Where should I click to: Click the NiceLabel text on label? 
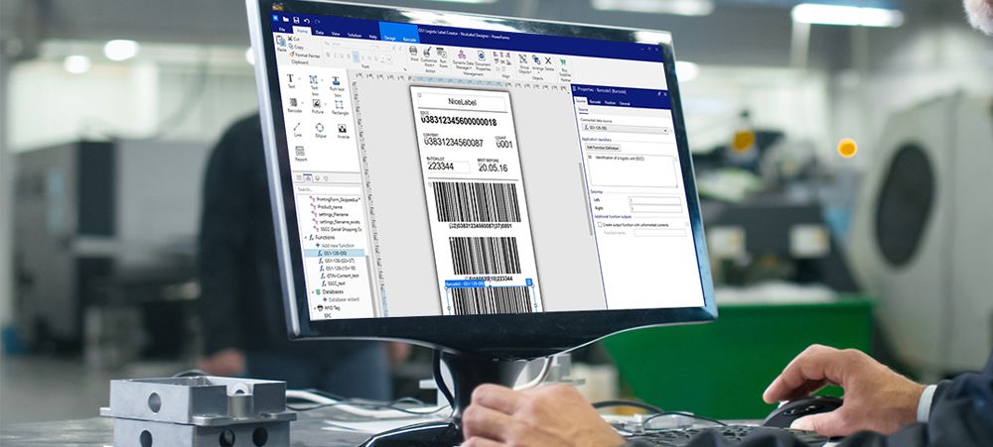463,101
